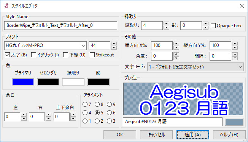Increase 上下余白 vertical margin spinner up
This screenshot has width=248, height=142.
click(x=73, y=115)
